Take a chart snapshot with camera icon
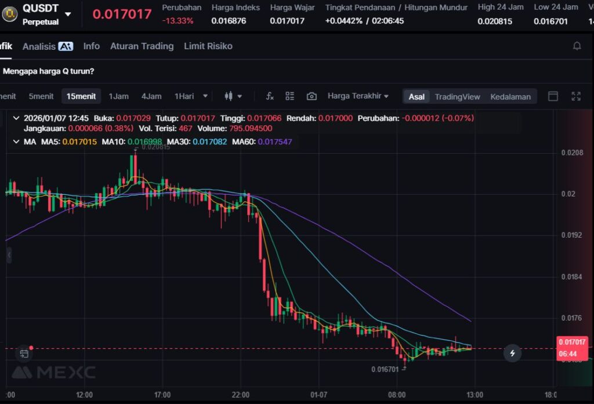Screen dimensions: 594x404 pos(312,96)
